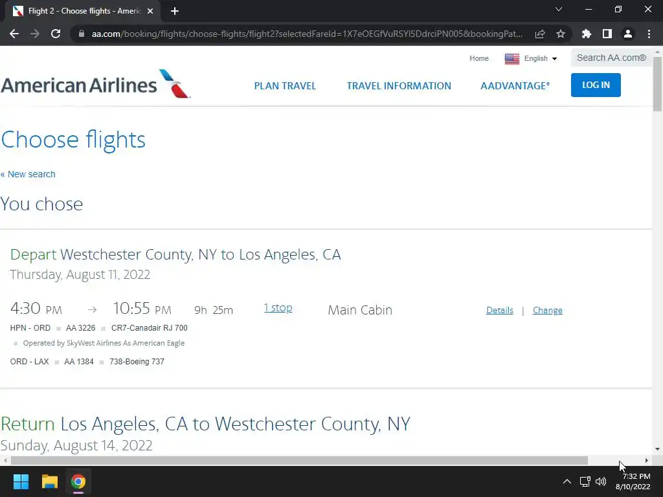Go back using browser back arrow
Screen dimensions: 663x497
tap(14, 34)
